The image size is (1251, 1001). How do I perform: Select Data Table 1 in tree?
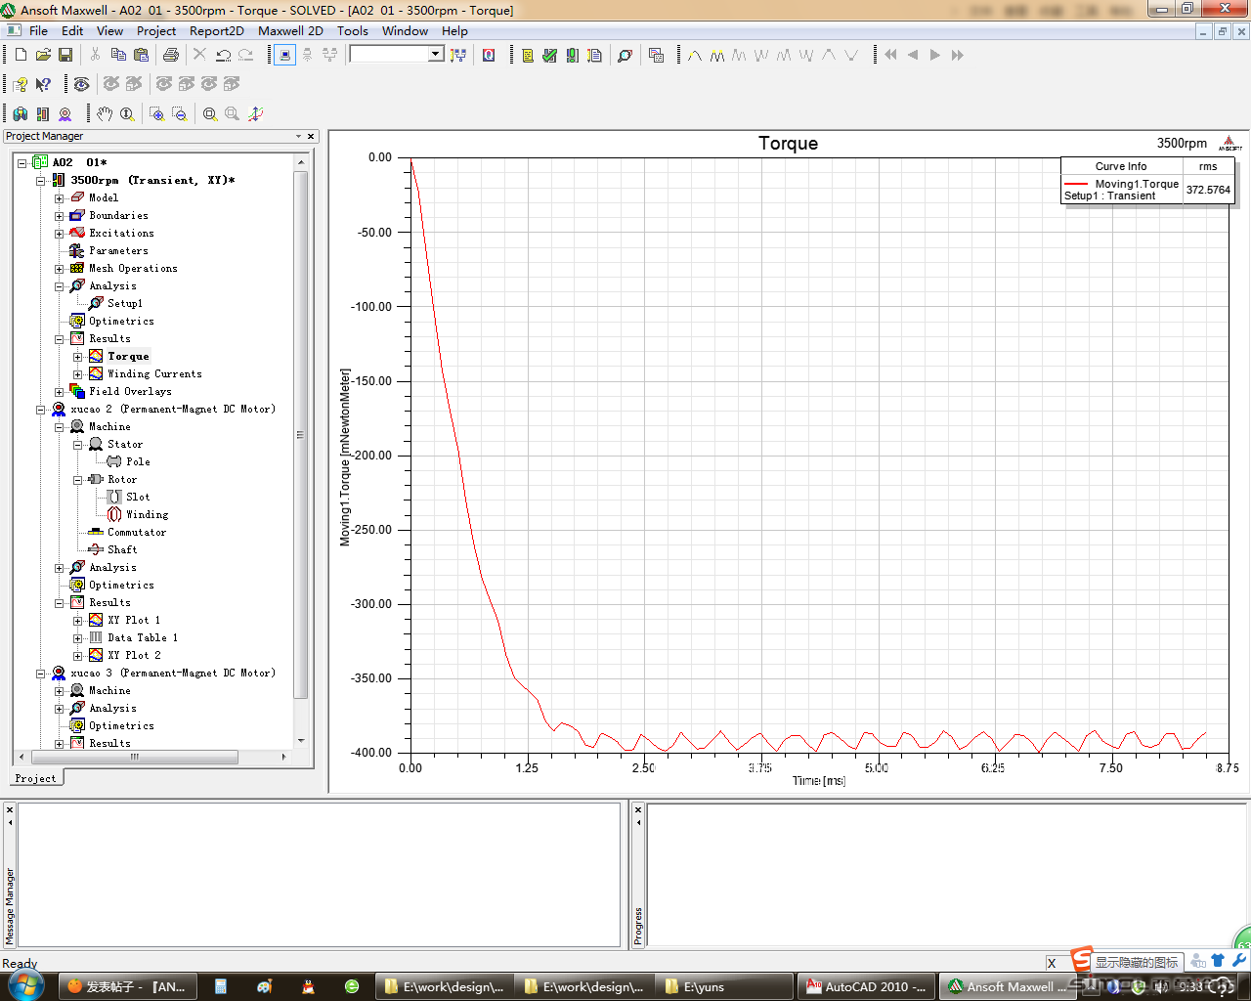coord(143,637)
